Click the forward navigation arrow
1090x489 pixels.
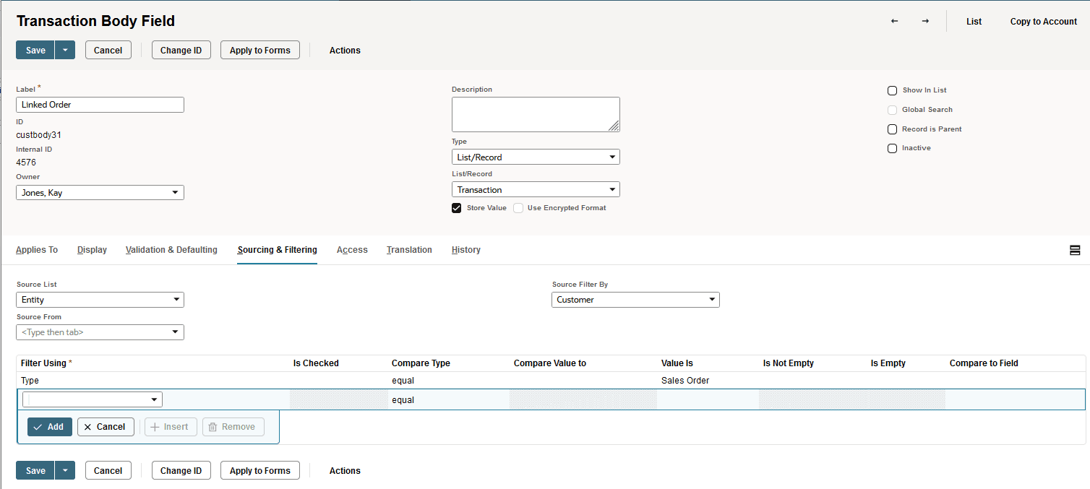click(925, 22)
